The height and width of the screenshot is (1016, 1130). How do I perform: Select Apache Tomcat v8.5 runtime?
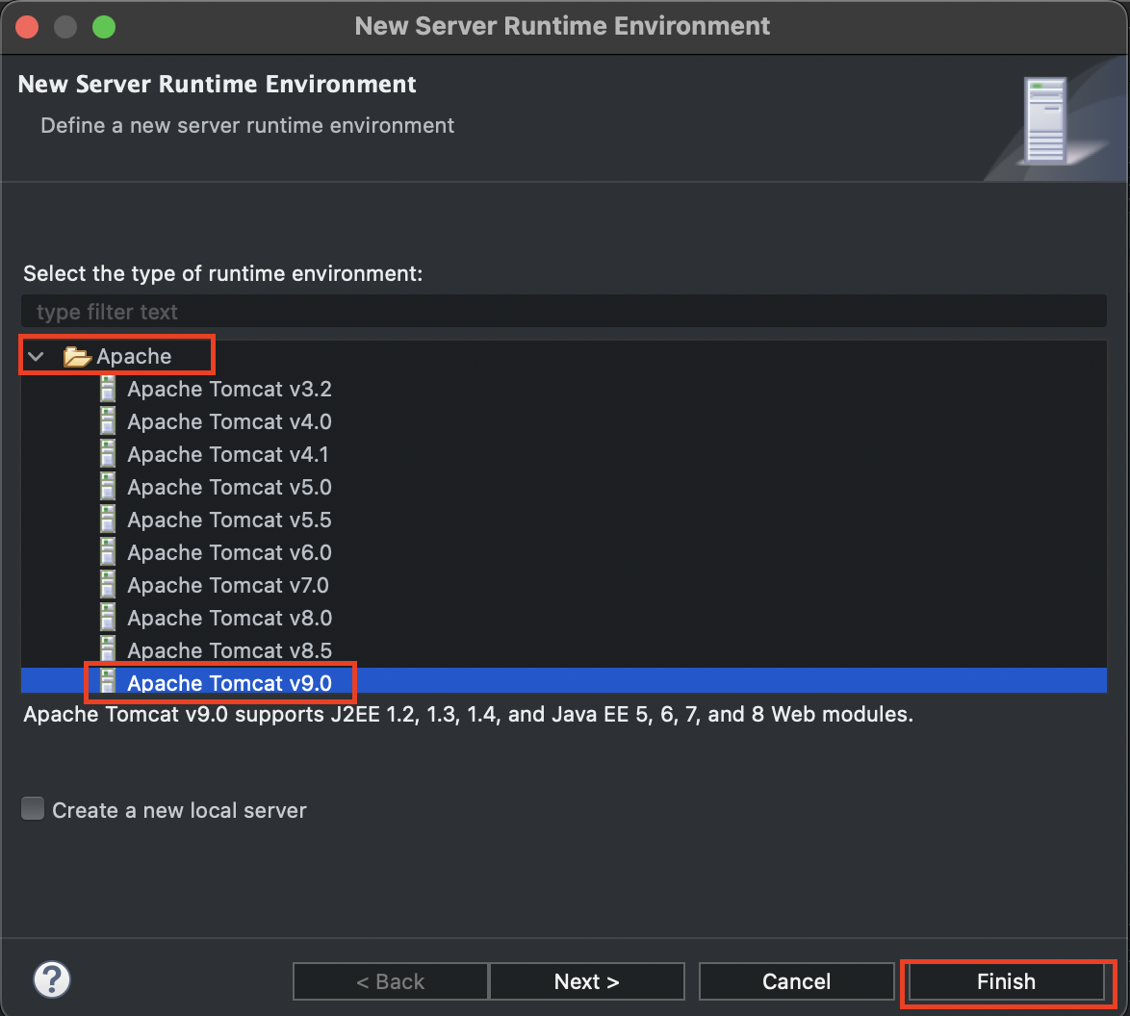point(230,650)
